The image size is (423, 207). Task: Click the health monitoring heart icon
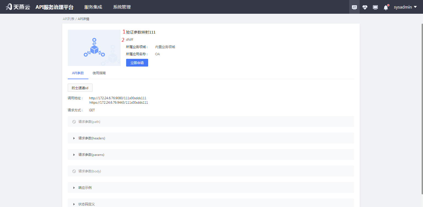click(x=365, y=7)
